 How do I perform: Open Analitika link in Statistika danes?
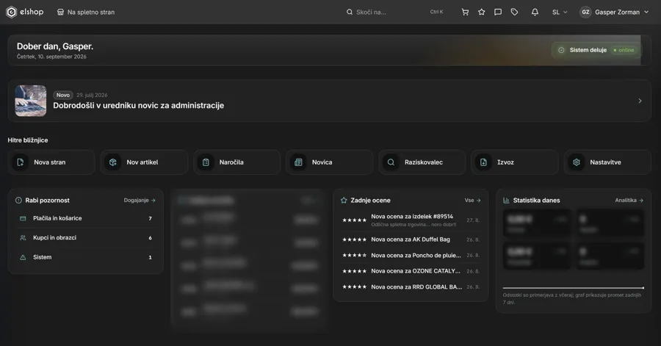coord(629,201)
